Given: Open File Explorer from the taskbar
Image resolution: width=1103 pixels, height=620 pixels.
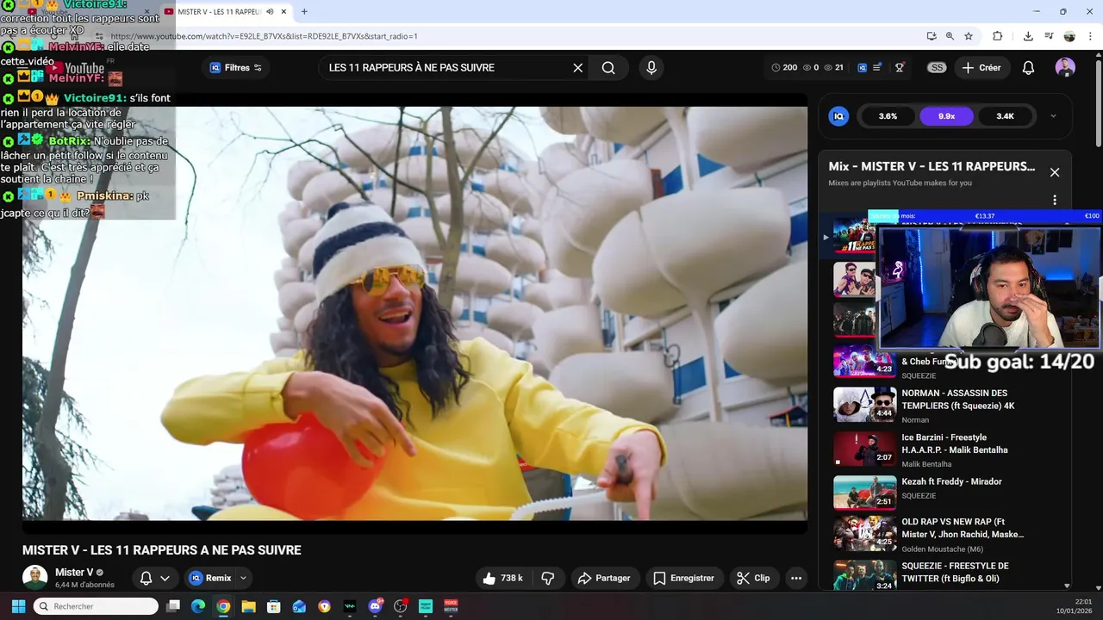Looking at the screenshot, I should coord(248,606).
